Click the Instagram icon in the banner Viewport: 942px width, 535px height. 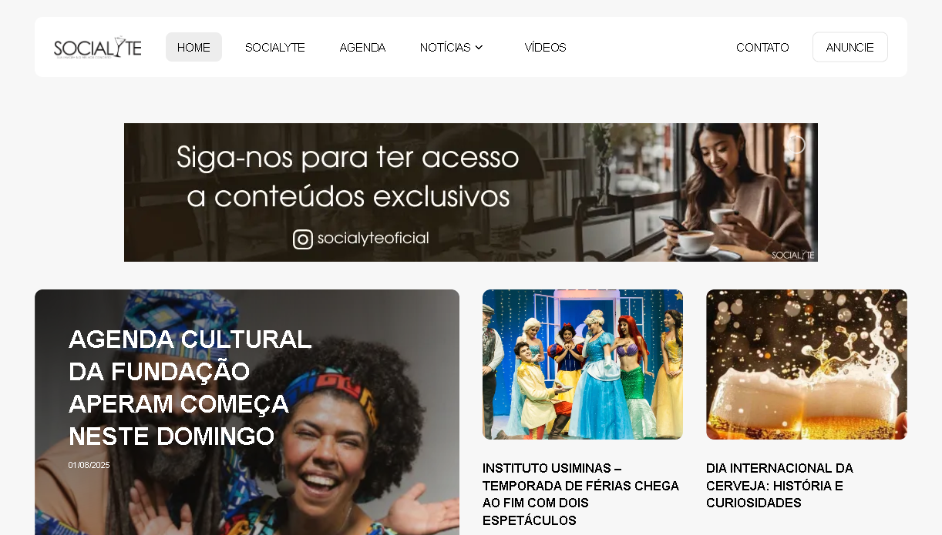[303, 239]
